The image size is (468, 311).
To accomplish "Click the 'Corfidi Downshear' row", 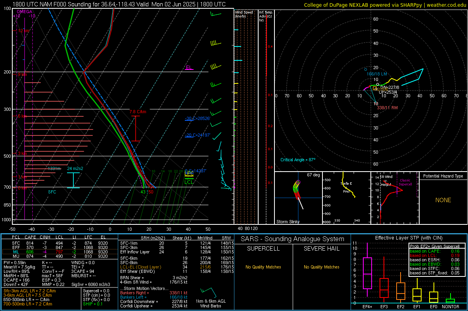I will [x=154, y=301].
